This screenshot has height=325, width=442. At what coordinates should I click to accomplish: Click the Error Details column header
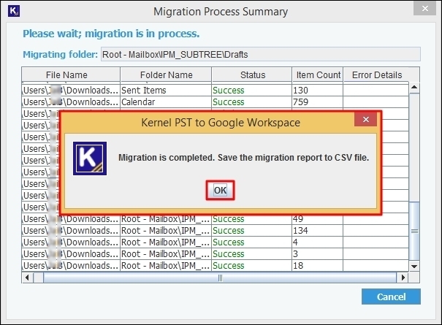click(376, 75)
